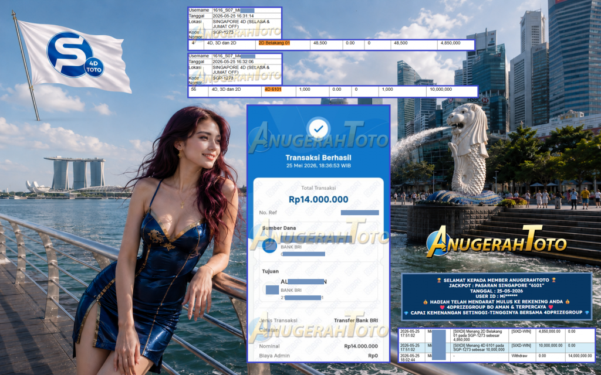
Task: Click the "4DPRIZEGROUP BO AMAN & TERPERCAYA" line
Action: coord(497,307)
